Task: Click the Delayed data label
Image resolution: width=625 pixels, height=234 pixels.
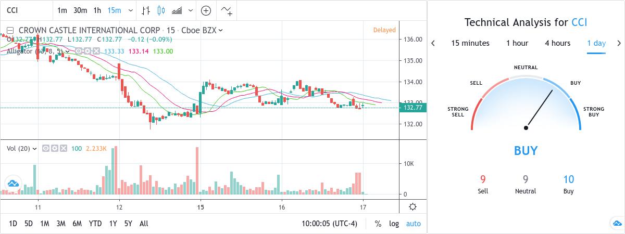Action: [x=384, y=30]
